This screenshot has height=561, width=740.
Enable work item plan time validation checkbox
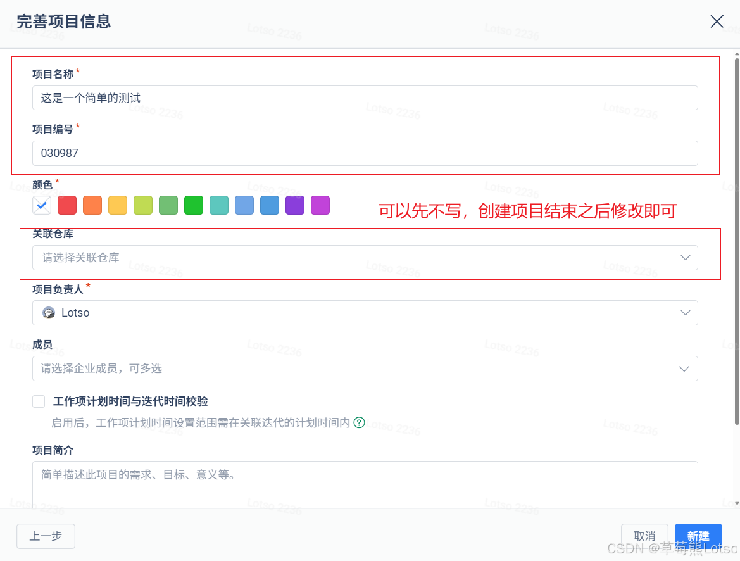[x=39, y=401]
